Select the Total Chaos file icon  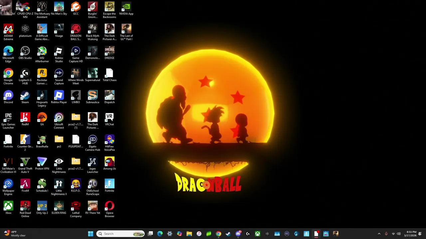click(x=109, y=75)
